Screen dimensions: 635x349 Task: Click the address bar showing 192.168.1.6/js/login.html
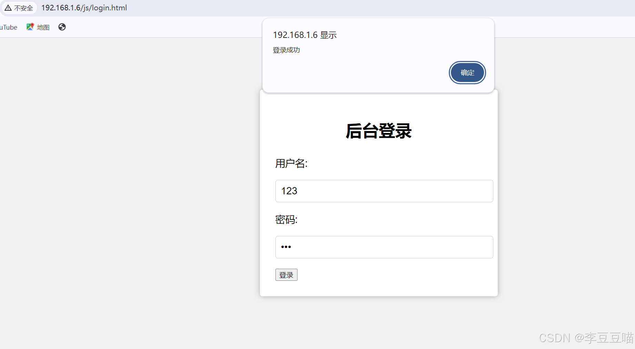click(x=84, y=8)
